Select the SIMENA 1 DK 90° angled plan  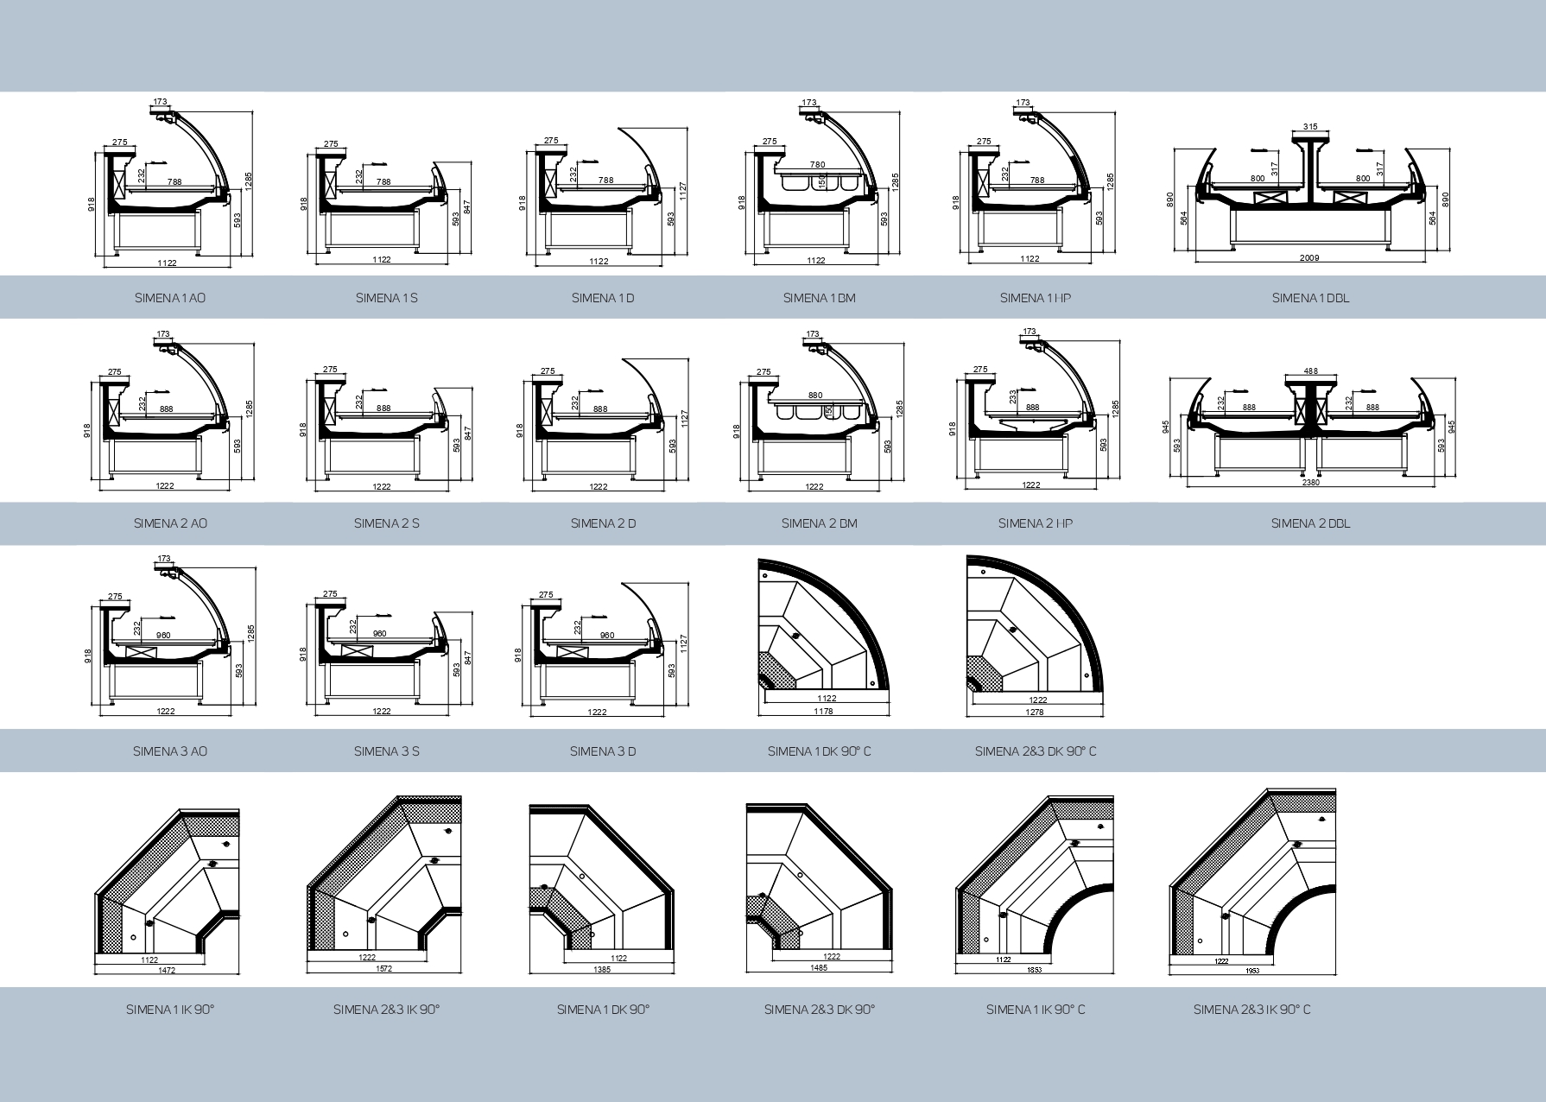click(x=601, y=885)
